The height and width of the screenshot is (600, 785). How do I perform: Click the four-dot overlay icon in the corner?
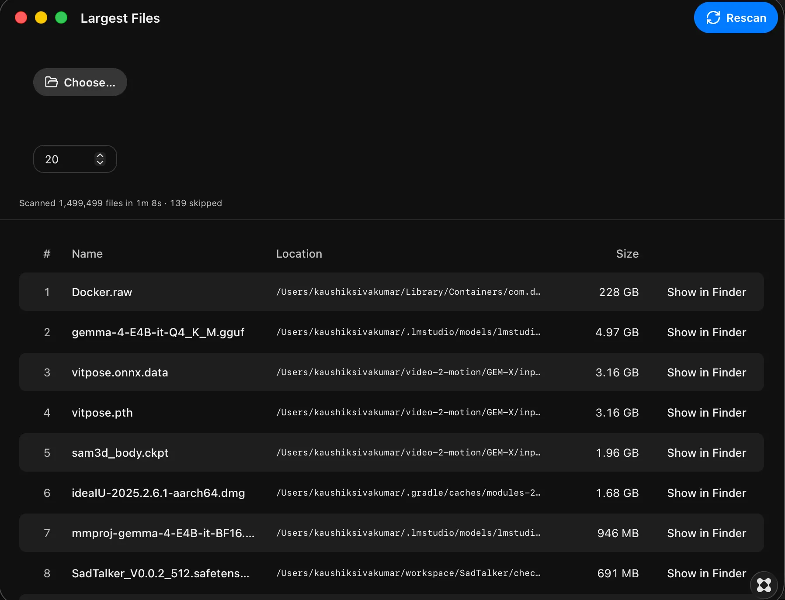click(x=764, y=585)
